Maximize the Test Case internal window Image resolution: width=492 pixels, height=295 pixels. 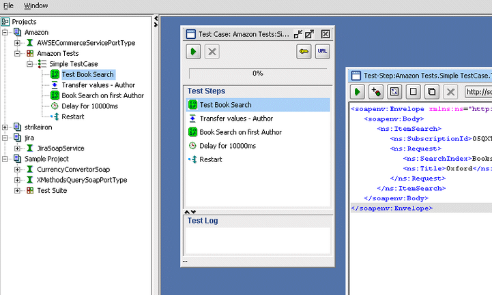click(309, 34)
